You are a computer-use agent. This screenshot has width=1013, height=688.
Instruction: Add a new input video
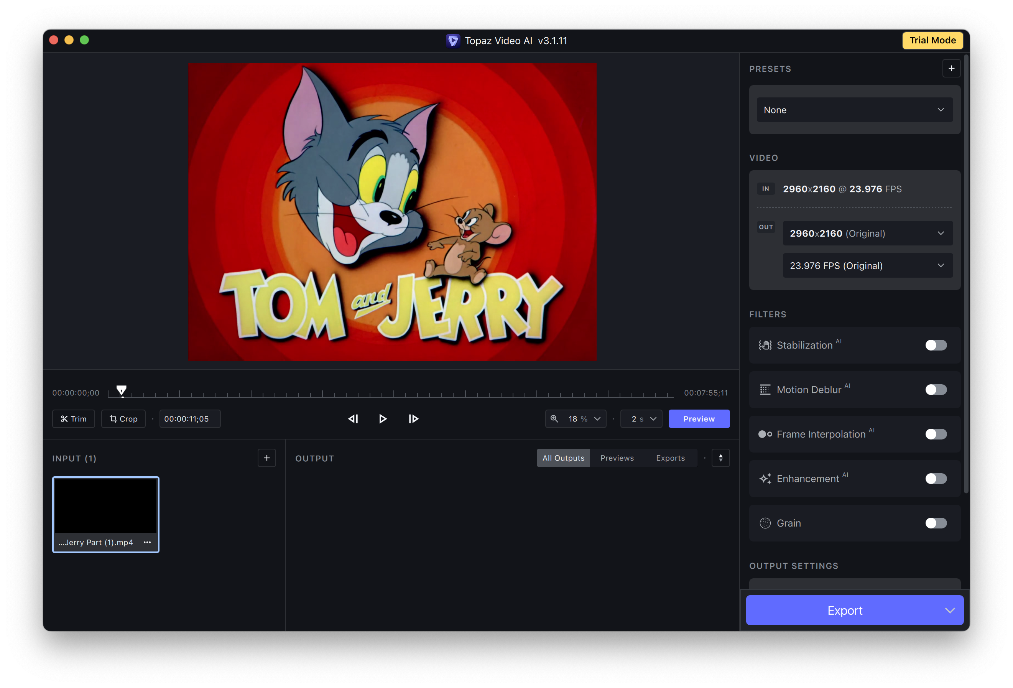click(x=267, y=458)
